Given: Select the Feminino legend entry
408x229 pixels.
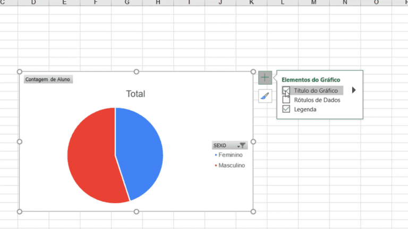Looking at the screenshot, I should click(x=229, y=155).
